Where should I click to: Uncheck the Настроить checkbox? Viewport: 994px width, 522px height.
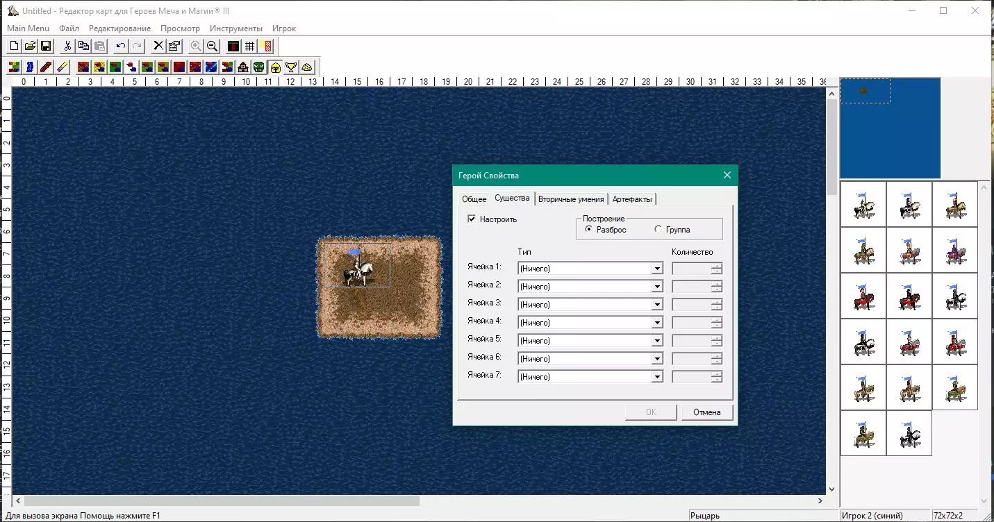[x=472, y=219]
